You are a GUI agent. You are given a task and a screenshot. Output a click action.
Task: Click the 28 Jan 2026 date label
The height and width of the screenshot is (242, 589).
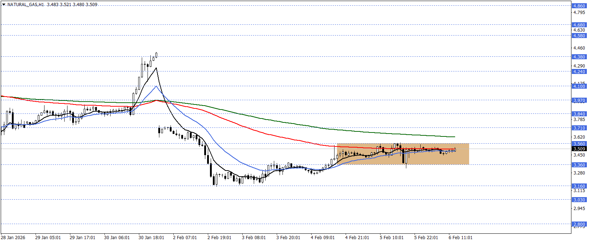[x=13, y=238]
